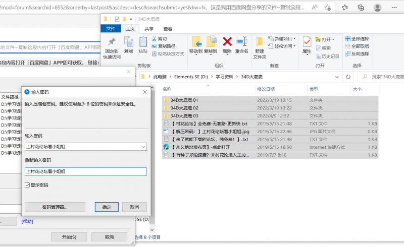The image size is (404, 247).
Task: Click the 确定 button in password dialog
Action: point(107,207)
